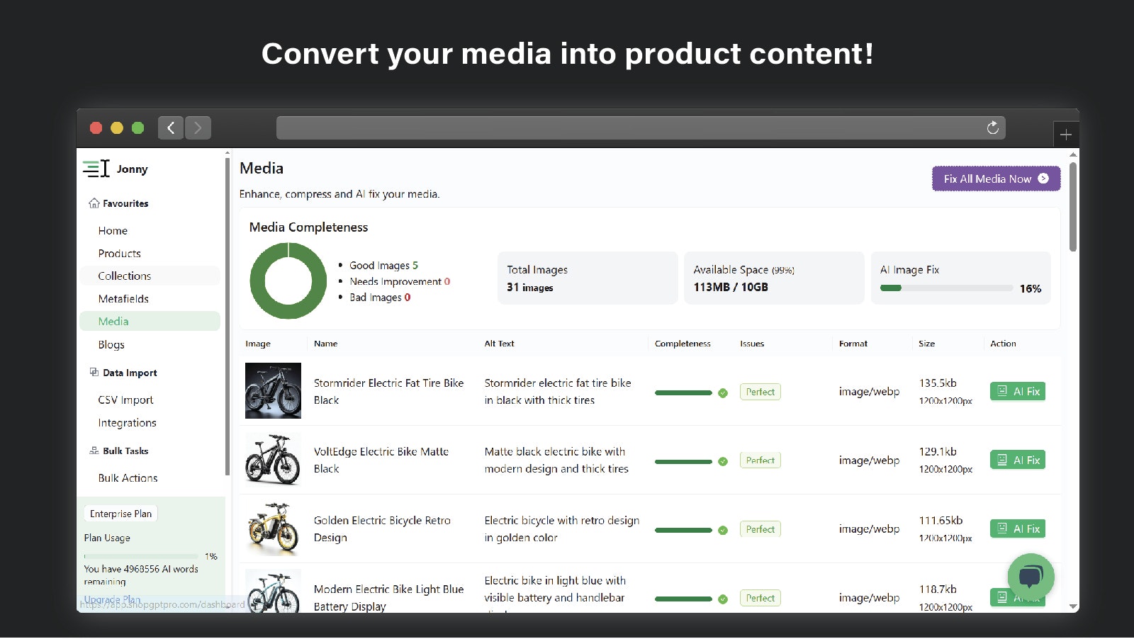Image resolution: width=1134 pixels, height=639 pixels.
Task: Click green check for VoltEdge bike row
Action: tap(723, 462)
